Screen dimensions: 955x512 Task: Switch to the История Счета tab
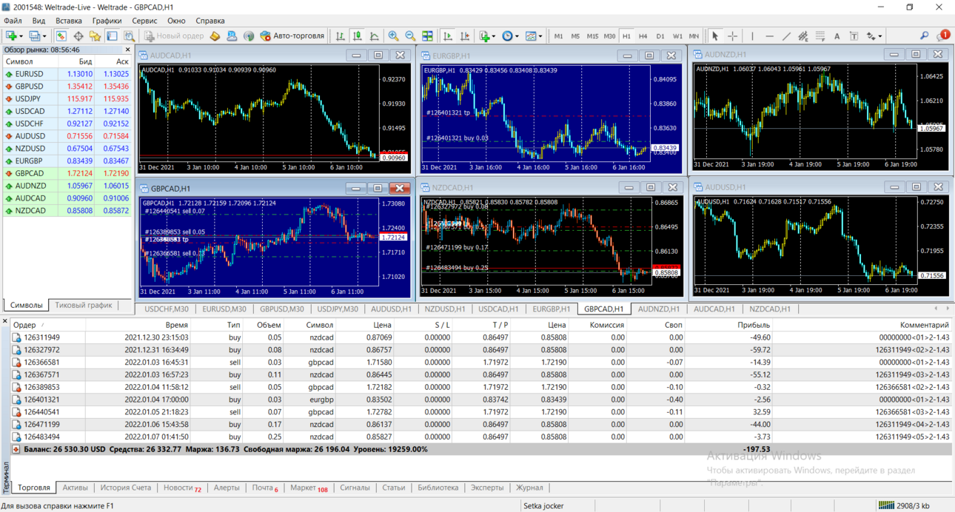click(x=126, y=488)
